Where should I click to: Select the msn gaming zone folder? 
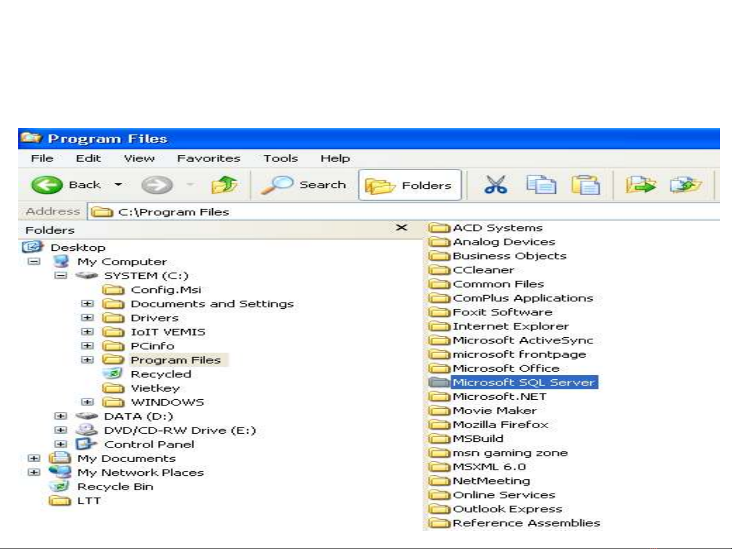[x=510, y=453]
